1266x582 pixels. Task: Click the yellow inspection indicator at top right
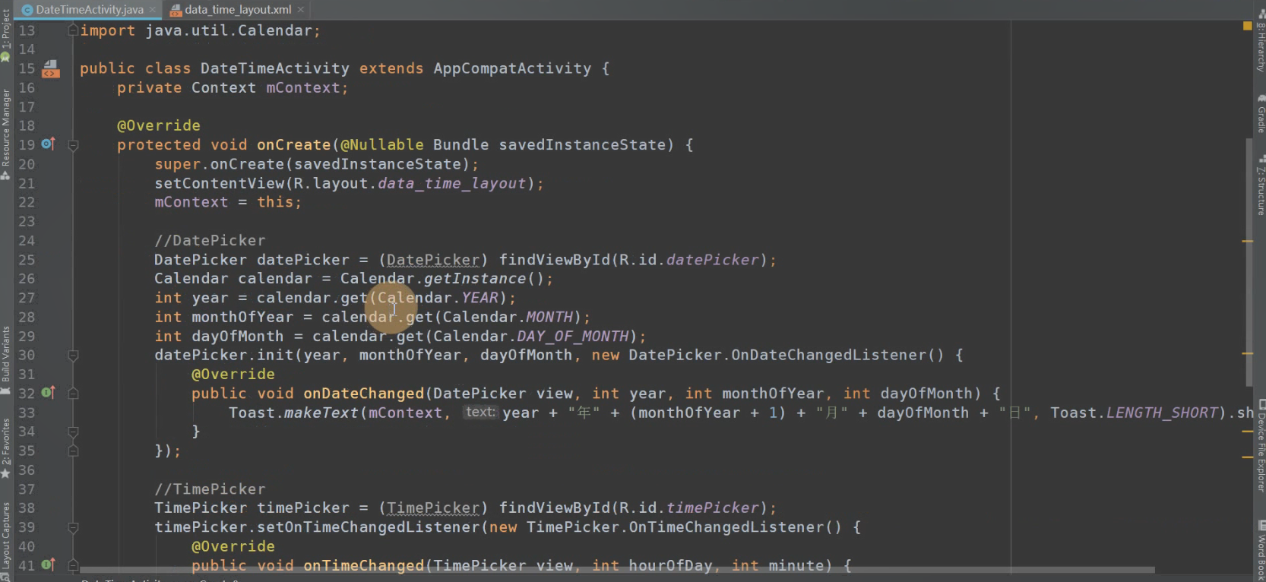(x=1247, y=26)
